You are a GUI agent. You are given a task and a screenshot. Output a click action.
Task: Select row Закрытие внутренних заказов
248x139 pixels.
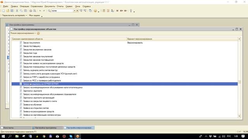coord(125,50)
